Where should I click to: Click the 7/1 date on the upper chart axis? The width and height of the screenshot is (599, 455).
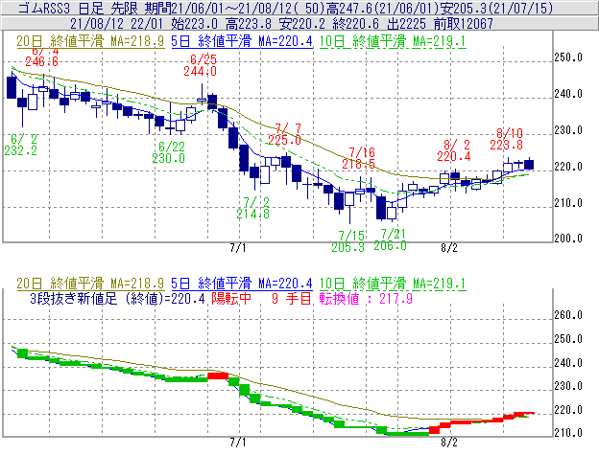[238, 248]
